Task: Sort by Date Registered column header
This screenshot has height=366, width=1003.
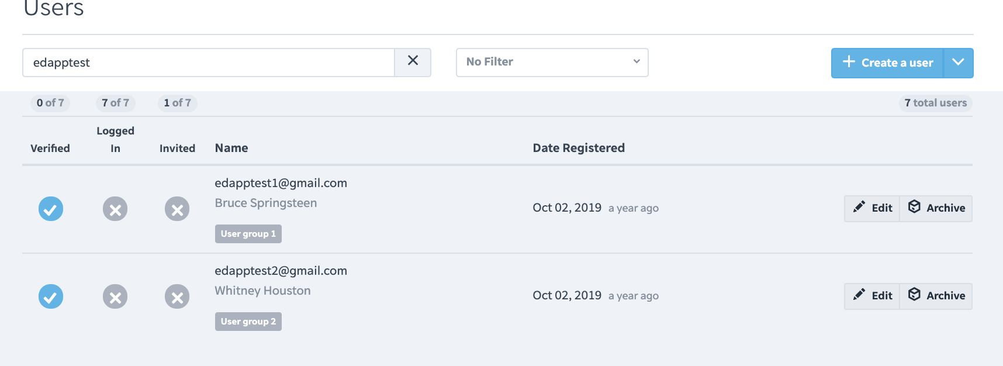Action: click(x=579, y=148)
